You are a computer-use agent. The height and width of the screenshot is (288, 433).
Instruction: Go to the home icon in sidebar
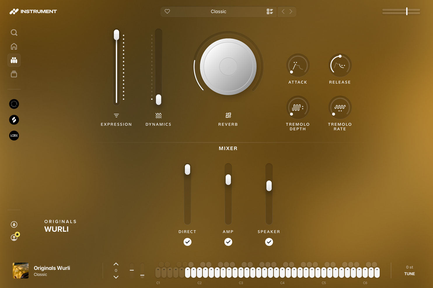pos(14,46)
